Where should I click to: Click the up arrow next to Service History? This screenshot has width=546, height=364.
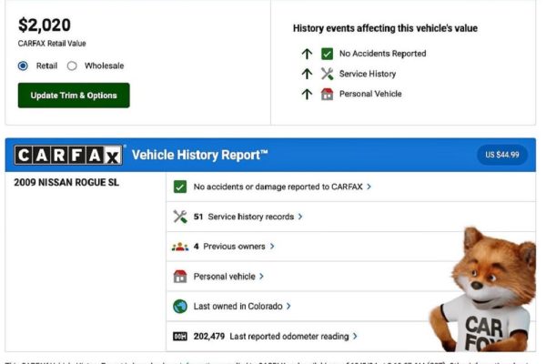coord(307,74)
